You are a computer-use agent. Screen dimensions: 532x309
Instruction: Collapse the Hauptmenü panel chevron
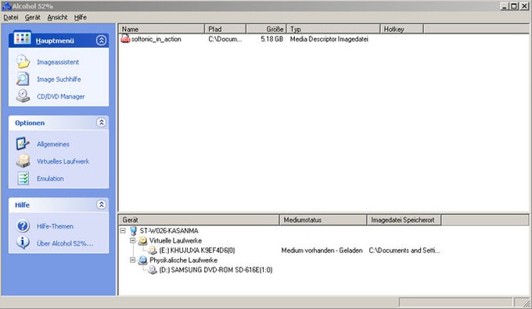(101, 41)
